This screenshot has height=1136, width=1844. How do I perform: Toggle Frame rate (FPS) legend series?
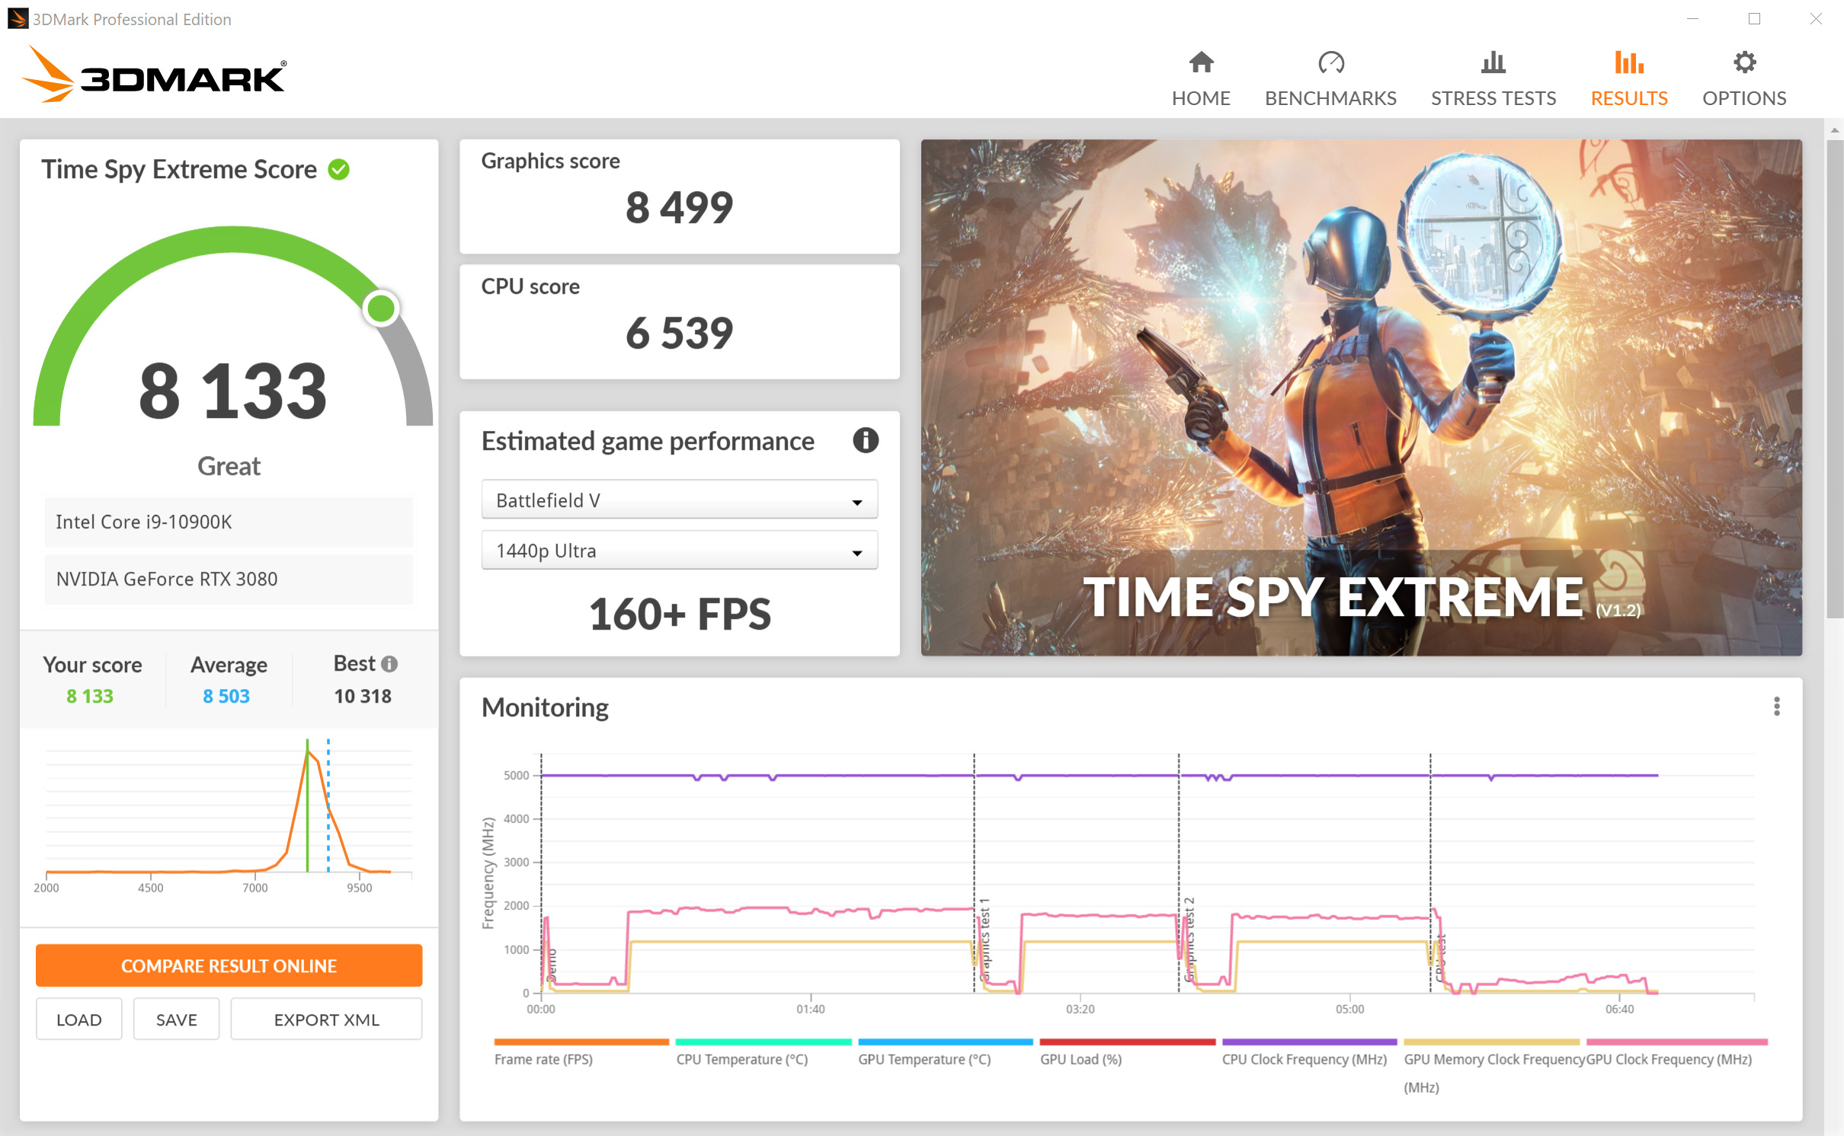coord(543,1059)
